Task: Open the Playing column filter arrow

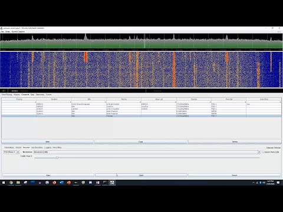Action: point(35,102)
